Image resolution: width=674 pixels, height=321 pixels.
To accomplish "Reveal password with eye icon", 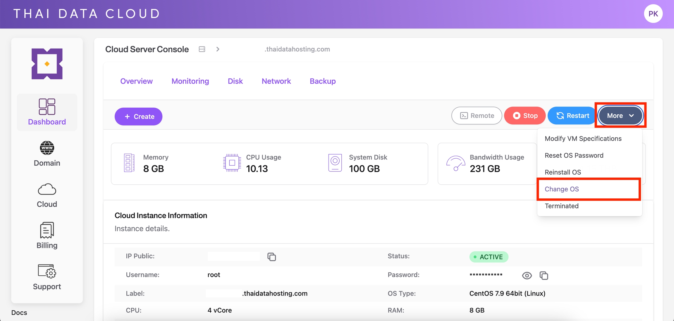I will [x=527, y=275].
